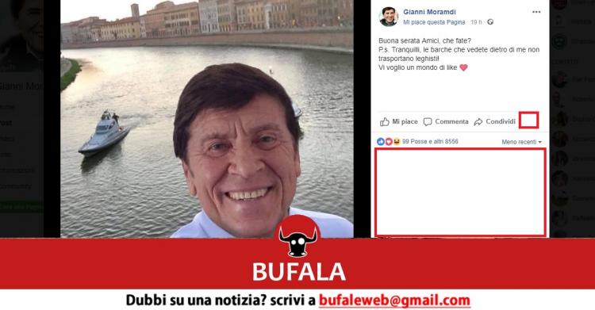Click the Commenta speech bubble icon
Viewport: 595px width, 310px height.
(428, 122)
